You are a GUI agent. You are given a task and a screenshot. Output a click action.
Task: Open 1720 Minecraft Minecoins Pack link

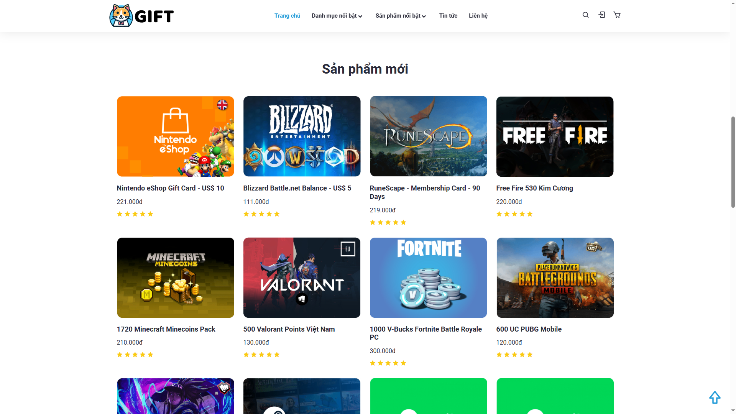click(166, 329)
